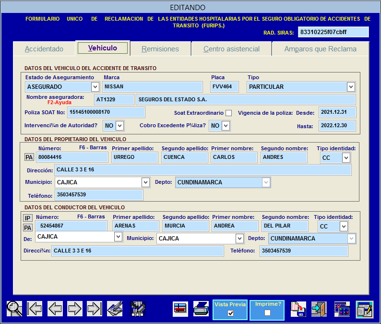The height and width of the screenshot is (324, 381).
Task: Click the driver's Dirección field
Action: point(138,251)
